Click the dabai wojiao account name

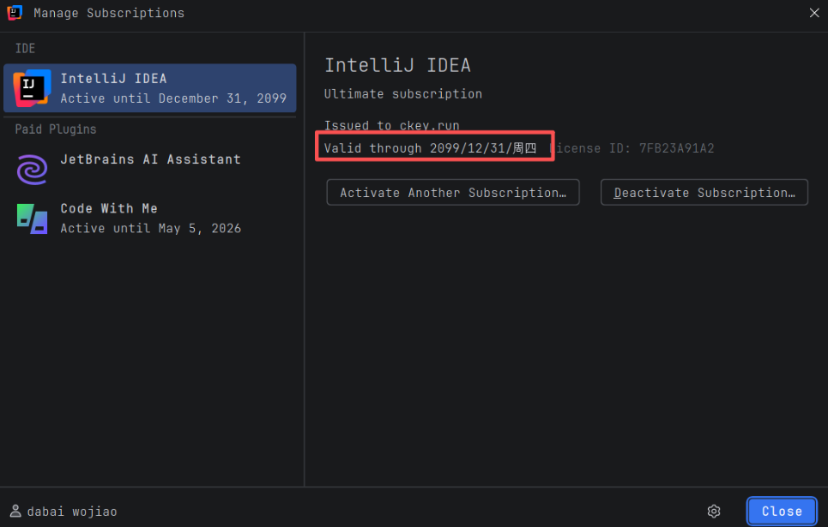coord(71,512)
